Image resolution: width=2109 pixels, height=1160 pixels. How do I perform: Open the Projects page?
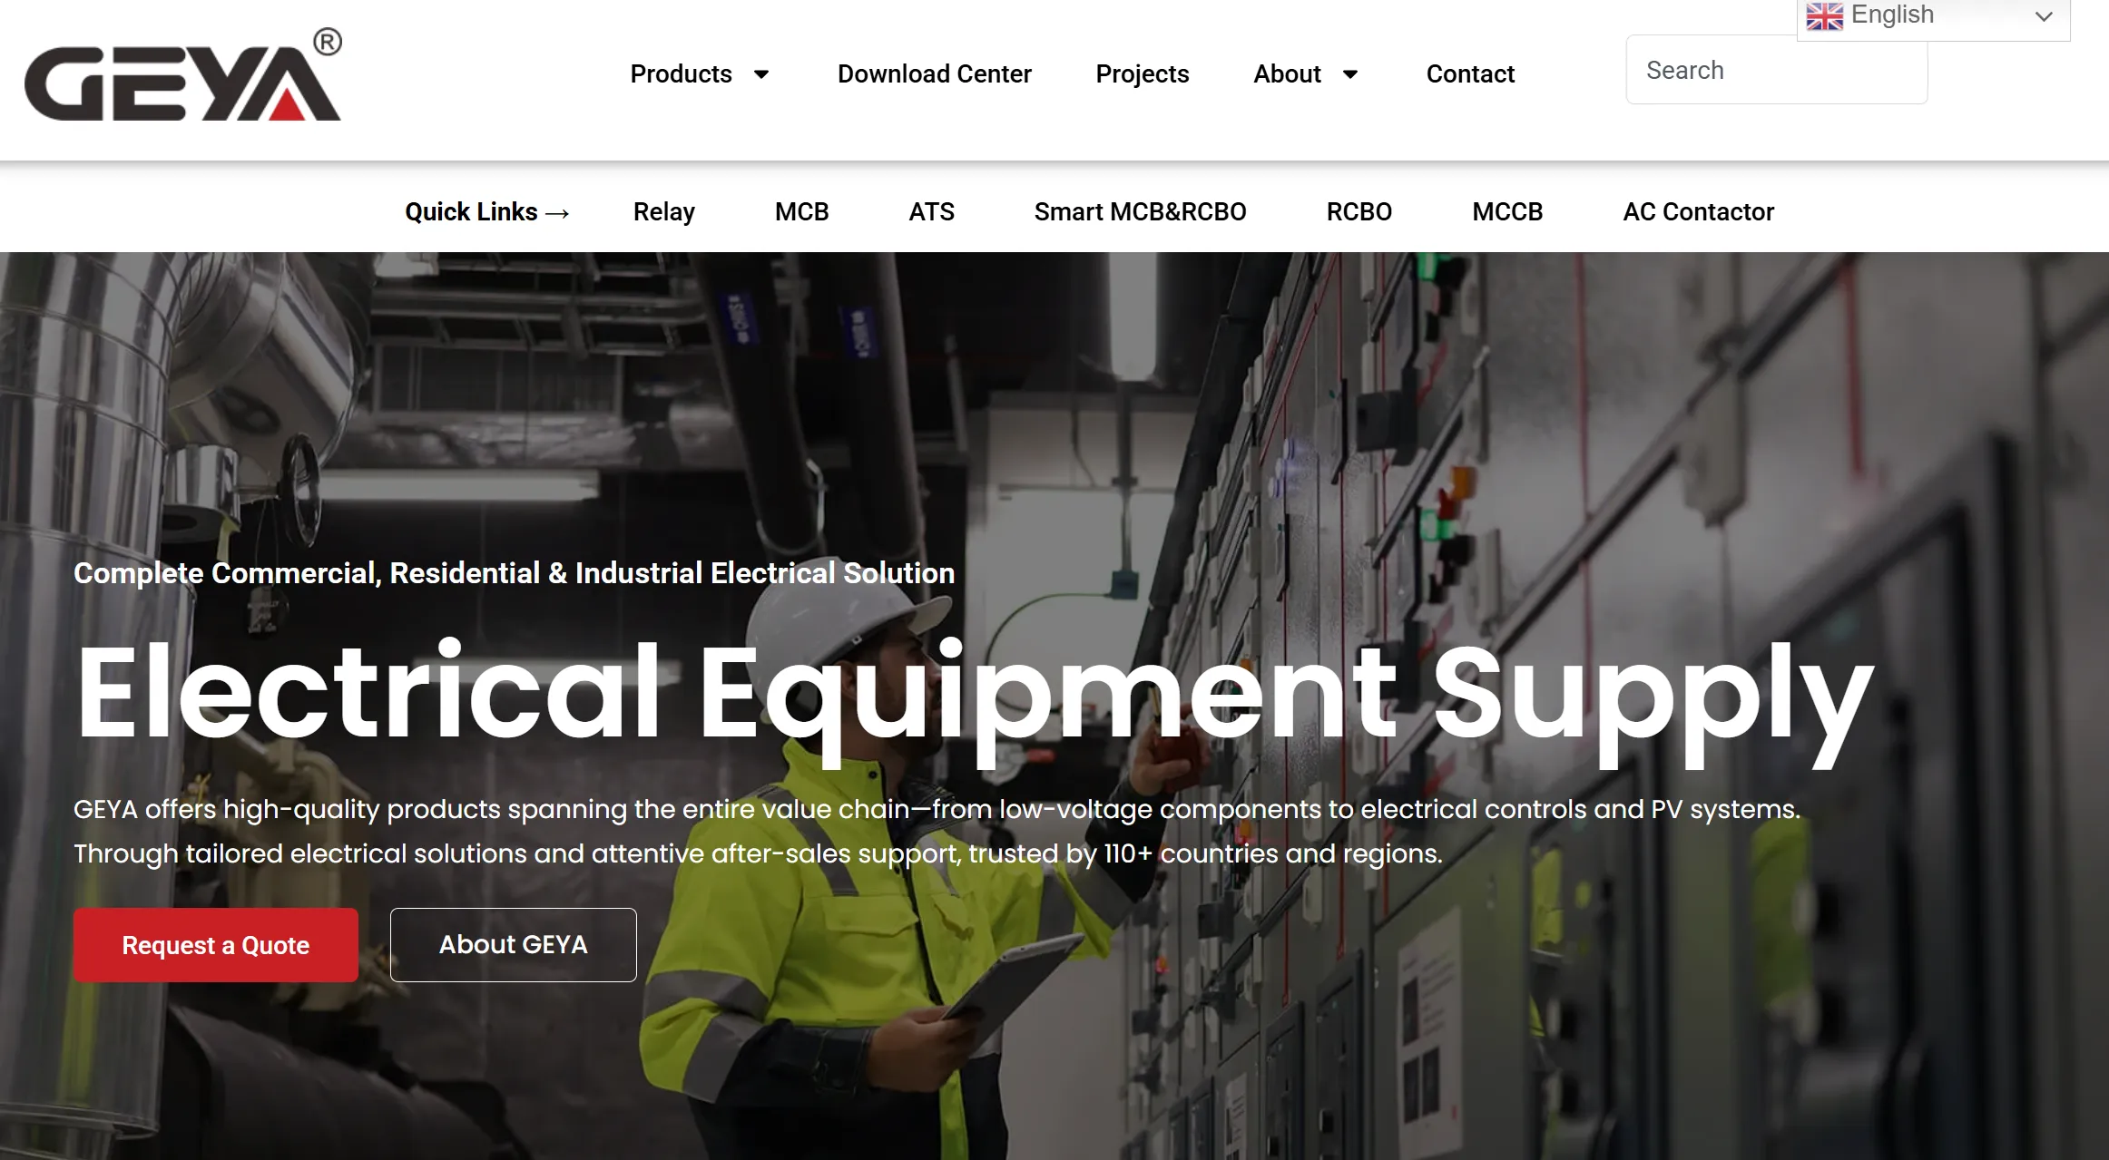(1142, 73)
